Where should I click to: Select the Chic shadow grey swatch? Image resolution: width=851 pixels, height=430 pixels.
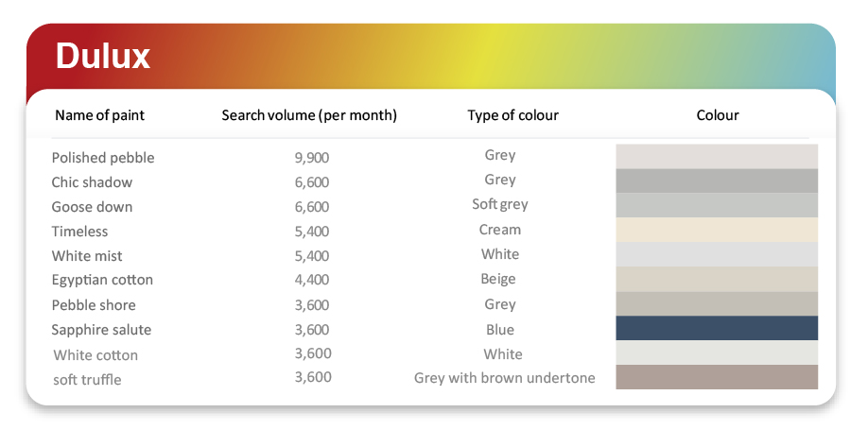[716, 181]
